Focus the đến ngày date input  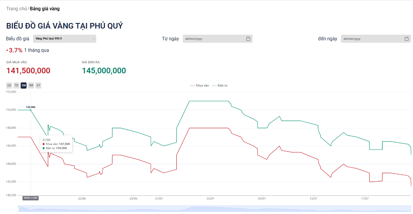(x=376, y=39)
